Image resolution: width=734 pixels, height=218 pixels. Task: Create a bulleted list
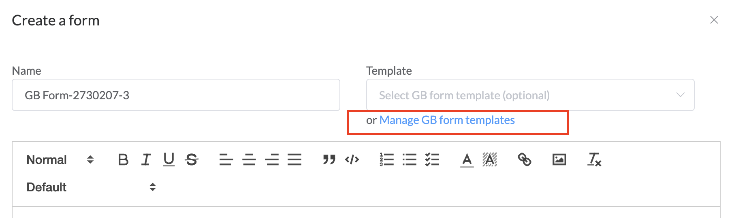point(410,160)
